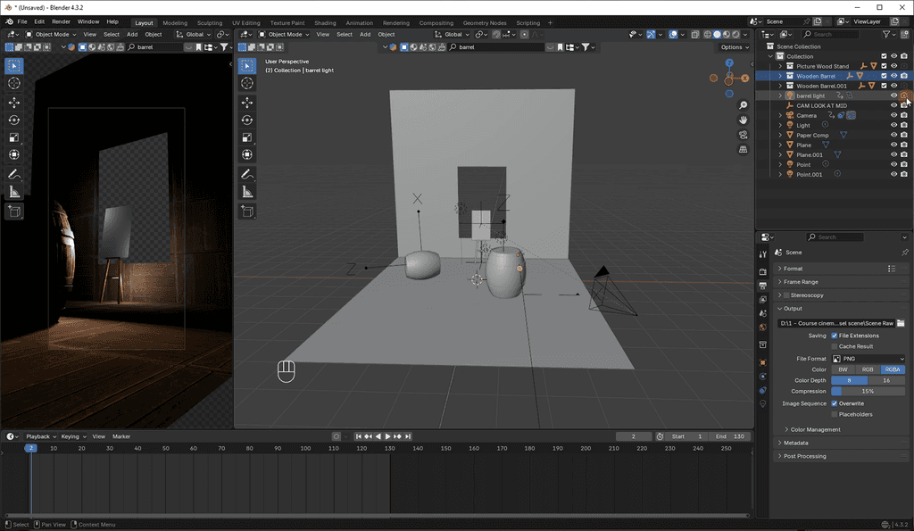Viewport: 914px width, 531px height.
Task: Switch to orthographic grid view icon
Action: pyautogui.click(x=743, y=150)
